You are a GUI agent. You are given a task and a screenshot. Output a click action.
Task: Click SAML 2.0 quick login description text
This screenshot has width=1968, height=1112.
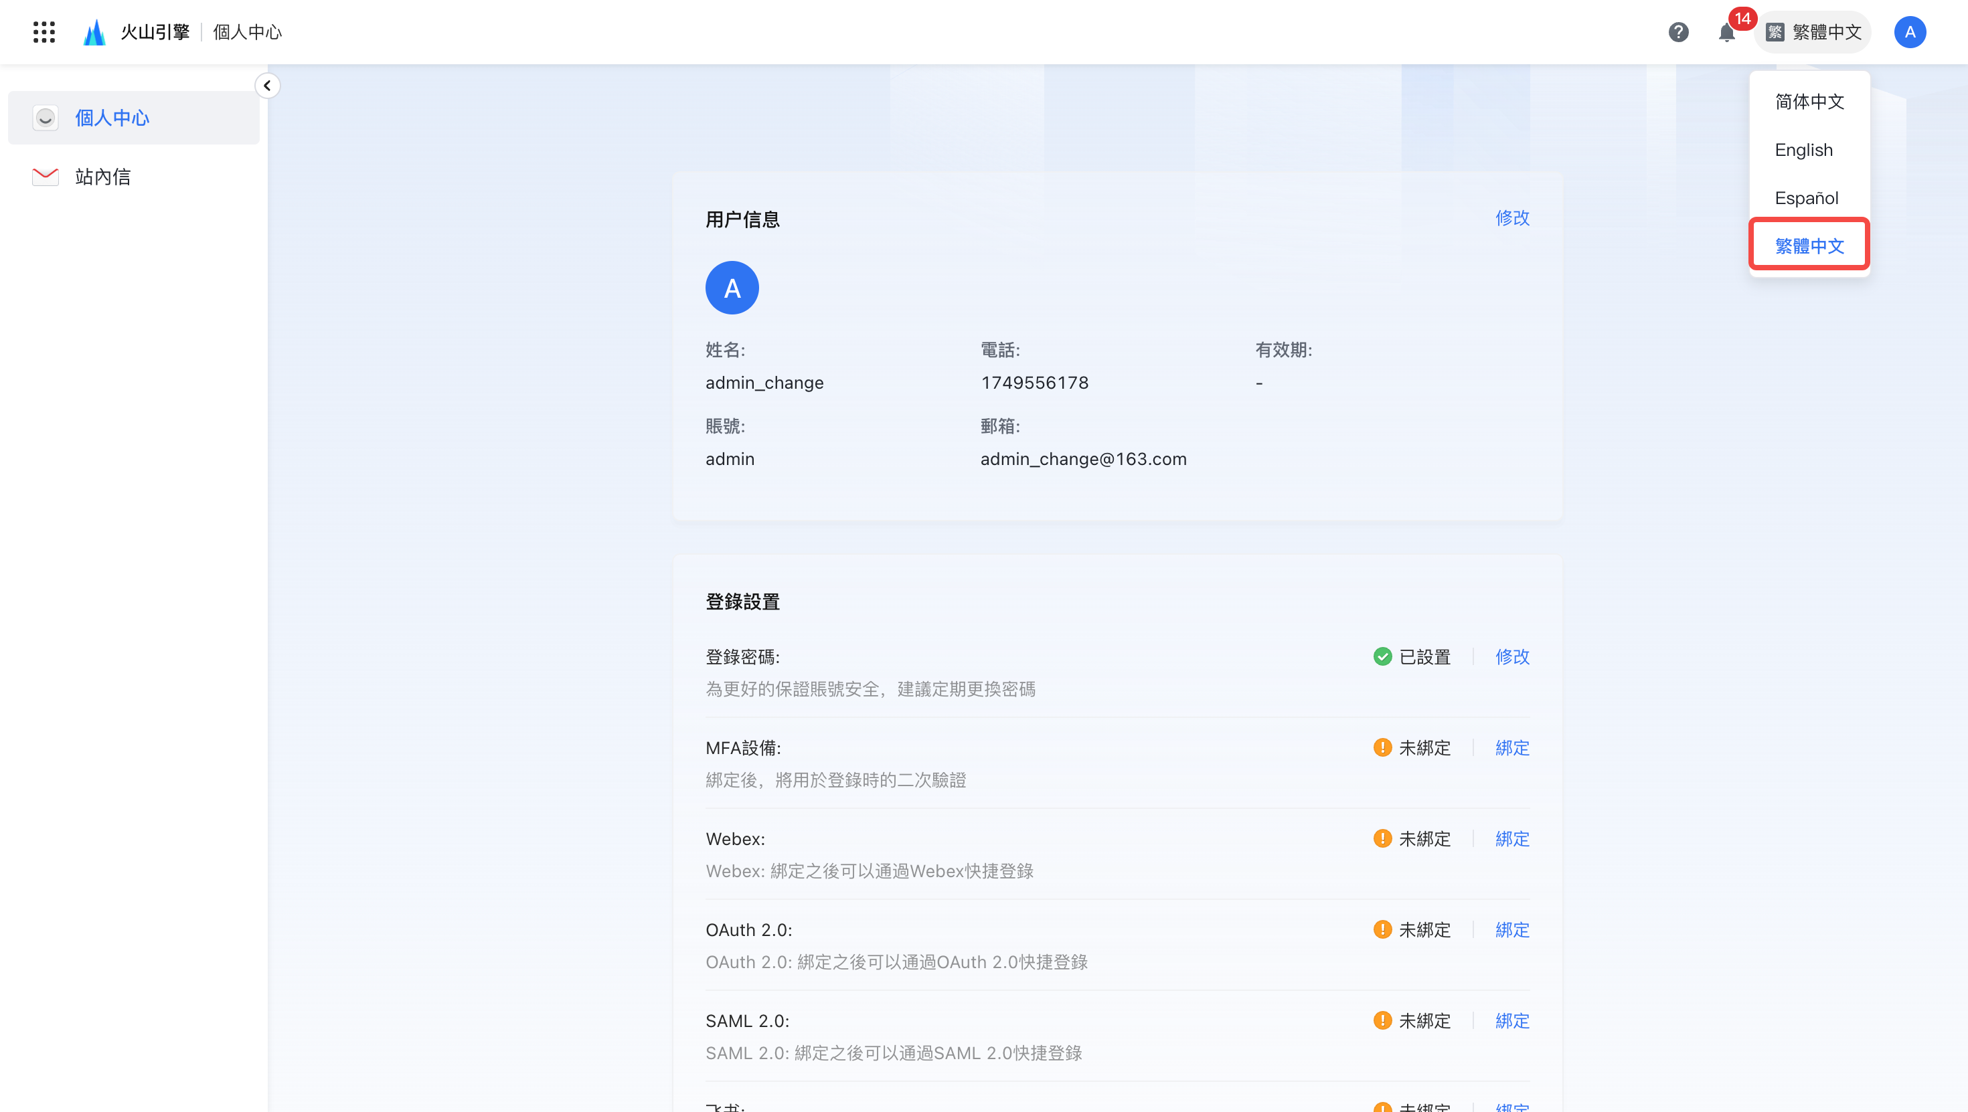[894, 1052]
